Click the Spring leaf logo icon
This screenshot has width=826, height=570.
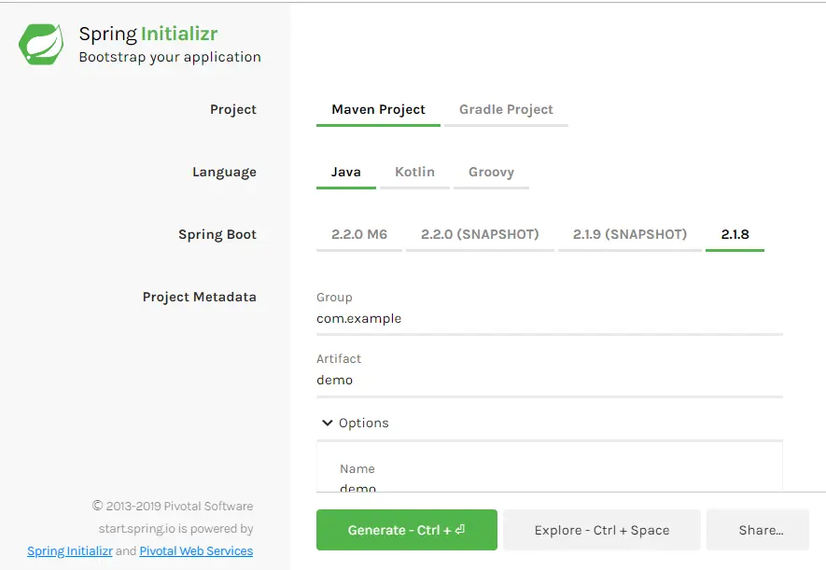click(x=41, y=44)
